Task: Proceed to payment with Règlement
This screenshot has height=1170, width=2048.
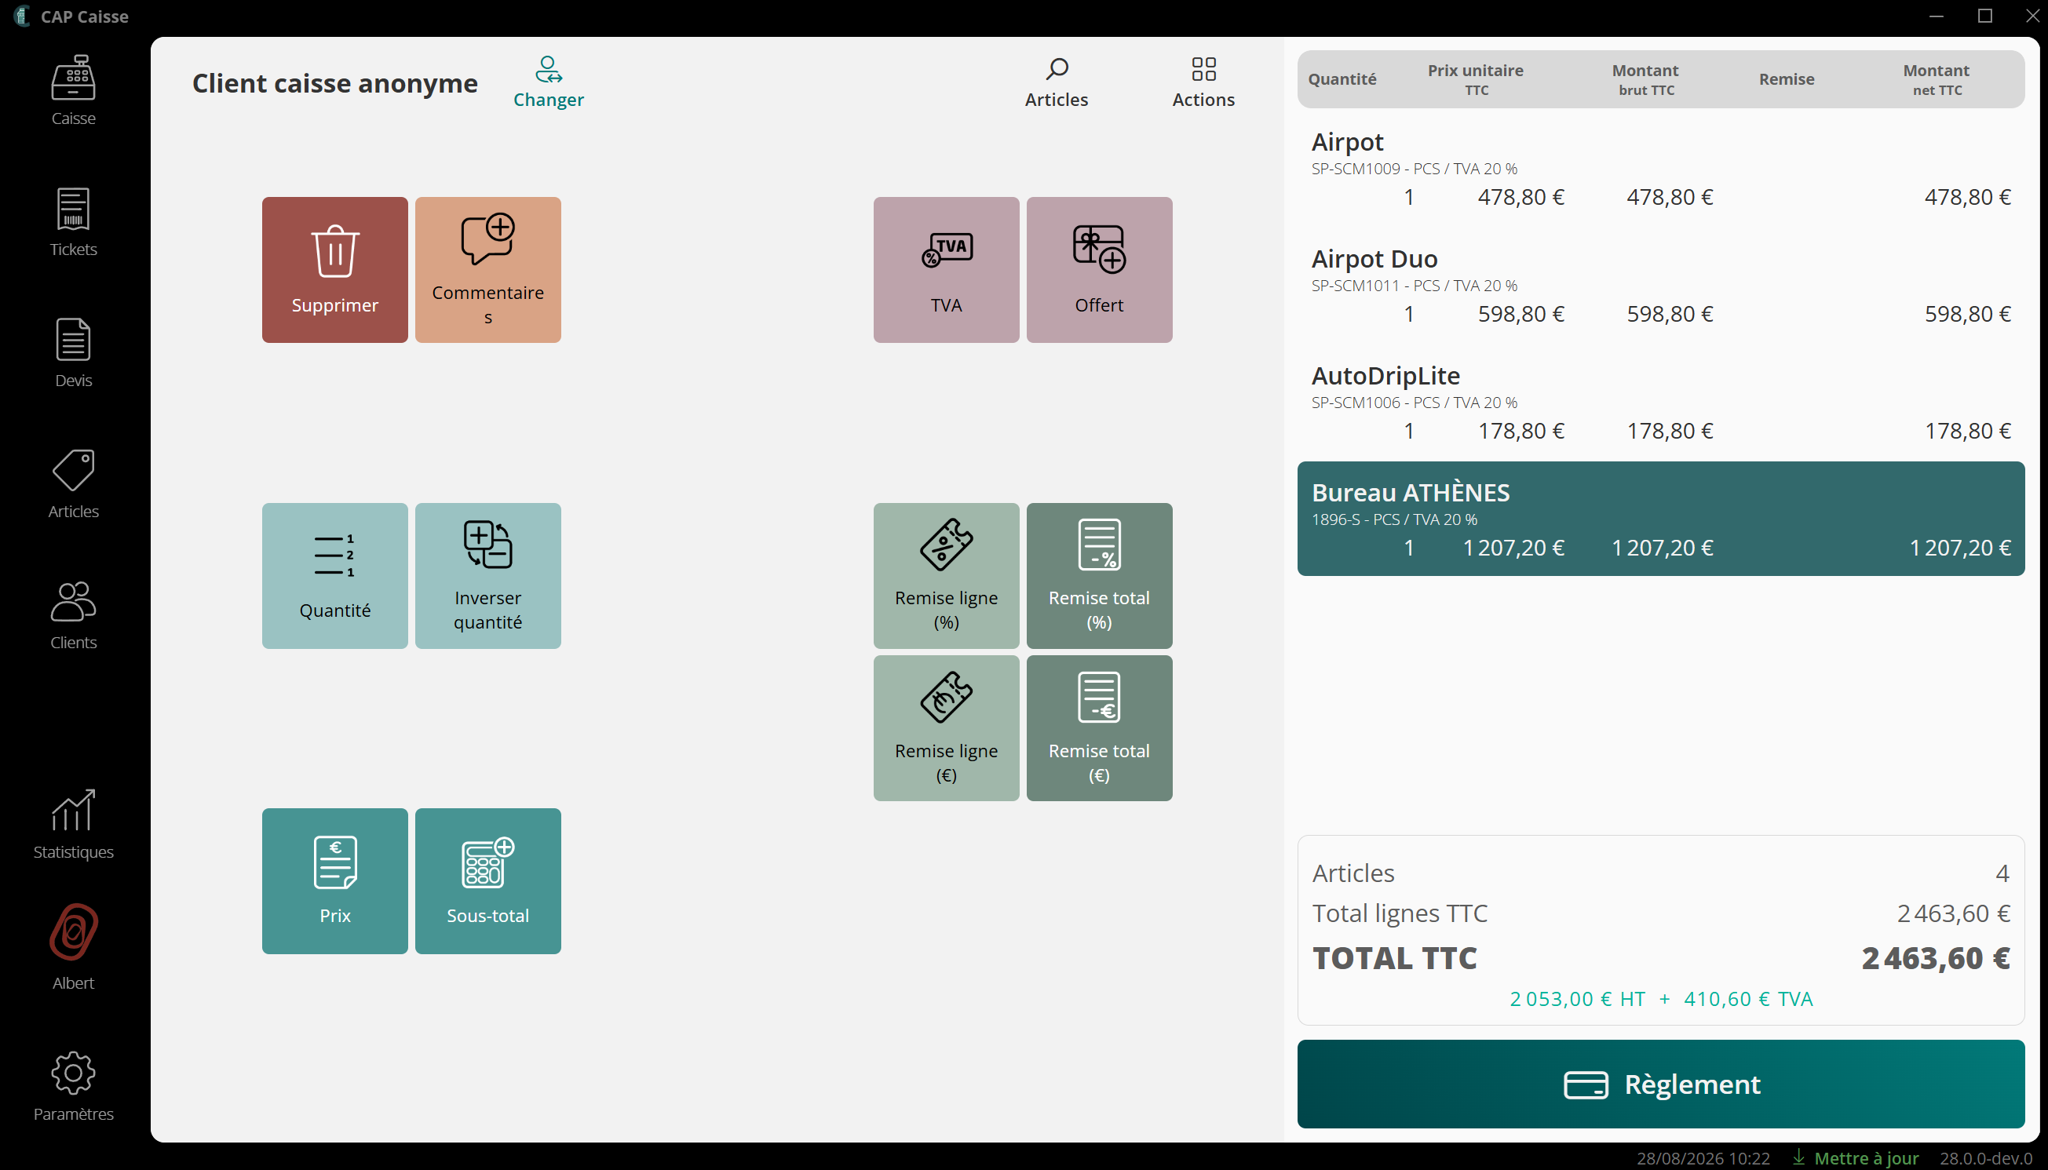Action: (x=1660, y=1084)
